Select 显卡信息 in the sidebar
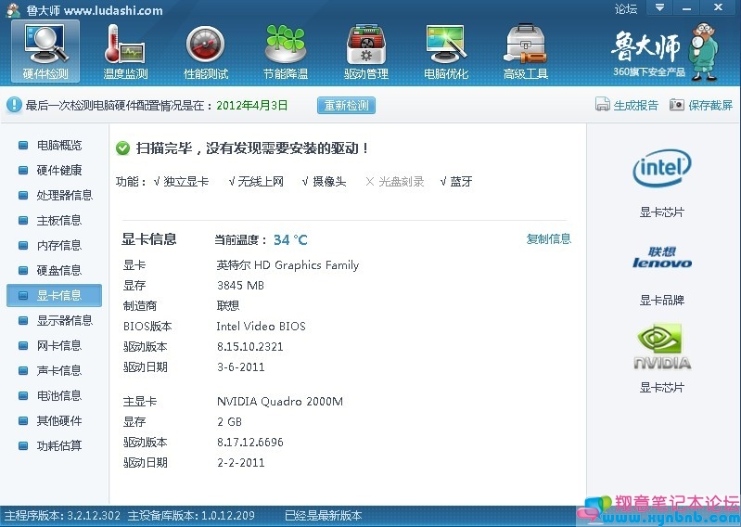The width and height of the screenshot is (741, 527). [54, 295]
